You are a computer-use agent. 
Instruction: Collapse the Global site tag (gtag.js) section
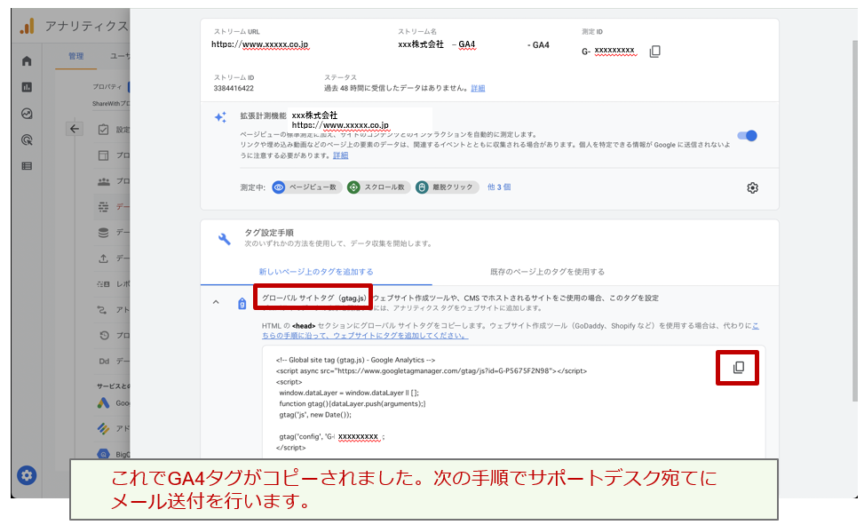click(215, 303)
